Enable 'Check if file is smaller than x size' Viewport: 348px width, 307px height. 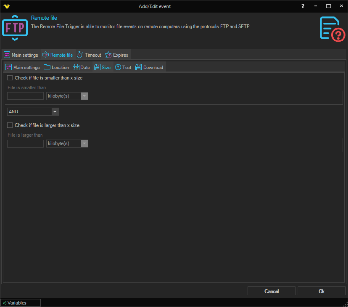pyautogui.click(x=10, y=78)
